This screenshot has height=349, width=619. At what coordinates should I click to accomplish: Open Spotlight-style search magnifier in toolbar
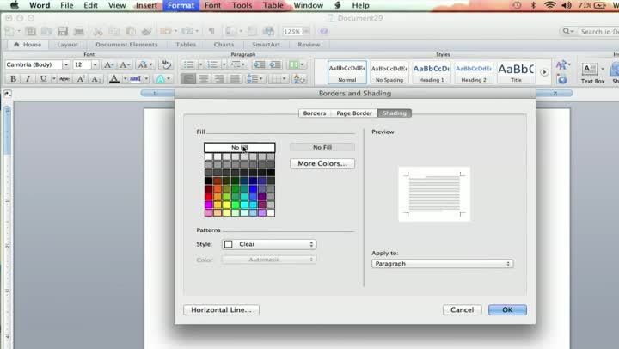coord(567,31)
